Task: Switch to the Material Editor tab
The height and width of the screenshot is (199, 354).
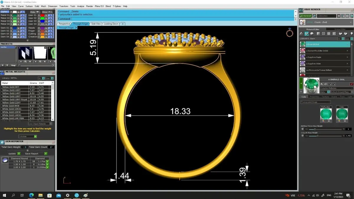Action: (x=312, y=29)
